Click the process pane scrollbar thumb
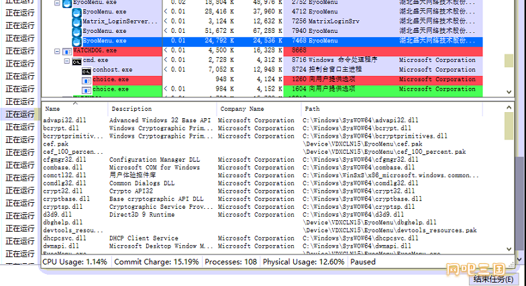The width and height of the screenshot is (526, 286). click(509, 60)
